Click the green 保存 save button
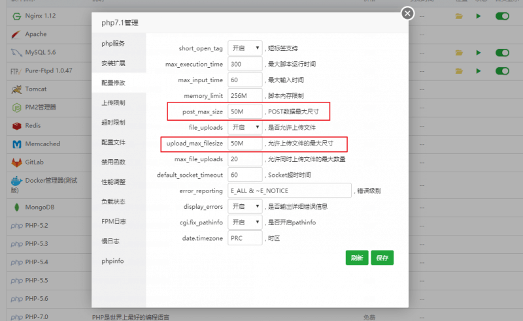This screenshot has width=523, height=321. [x=382, y=258]
